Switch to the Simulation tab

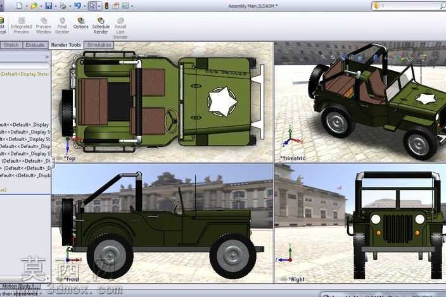(x=99, y=45)
